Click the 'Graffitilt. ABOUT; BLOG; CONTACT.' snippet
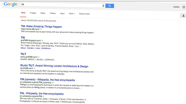 [37, 60]
